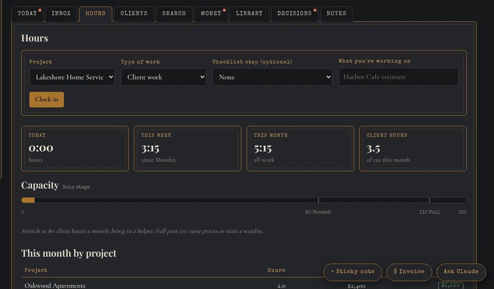
Task: Click the Capacity progress bar
Action: [x=244, y=200]
